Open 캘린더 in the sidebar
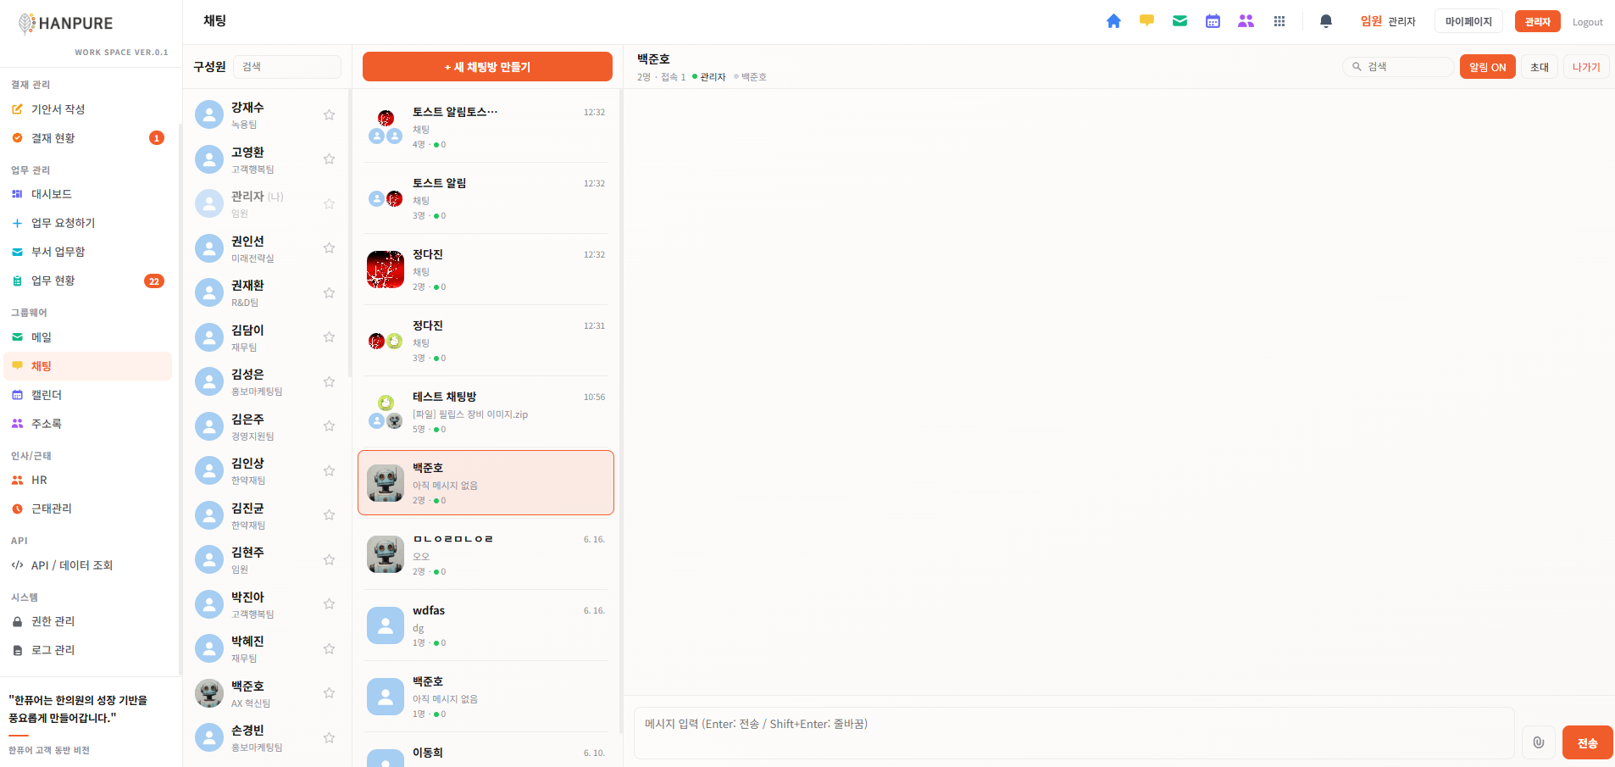Image resolution: width=1615 pixels, height=767 pixels. coord(88,395)
